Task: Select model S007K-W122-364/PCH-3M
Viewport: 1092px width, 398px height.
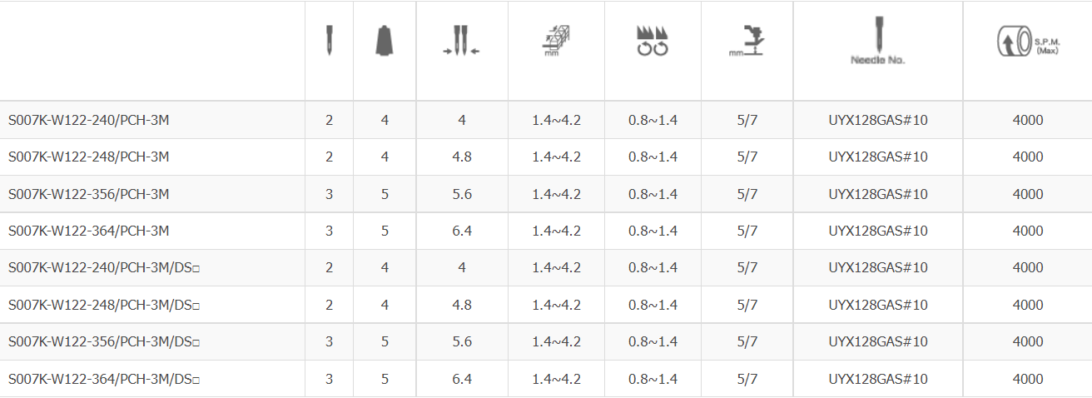Action: 89,231
